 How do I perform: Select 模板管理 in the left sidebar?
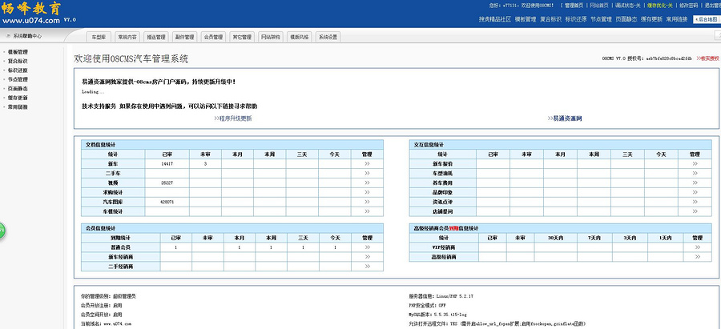click(18, 52)
